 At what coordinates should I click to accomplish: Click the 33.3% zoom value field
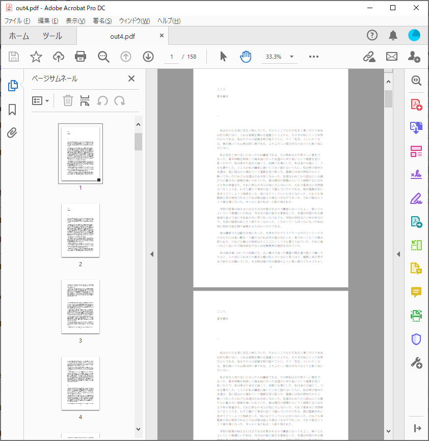(274, 57)
